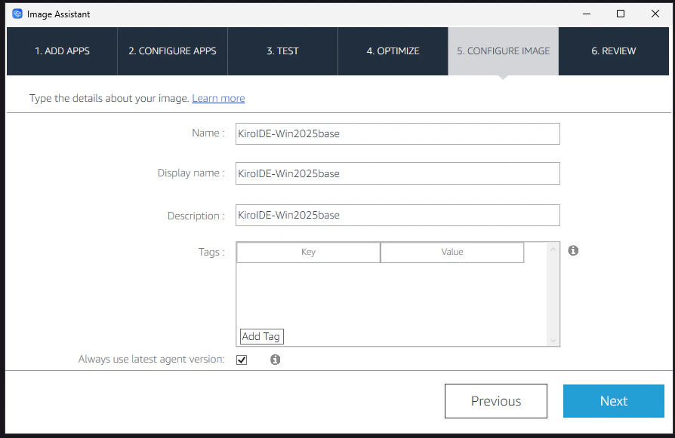Open the Learn more link
The width and height of the screenshot is (675, 438).
pyautogui.click(x=218, y=99)
